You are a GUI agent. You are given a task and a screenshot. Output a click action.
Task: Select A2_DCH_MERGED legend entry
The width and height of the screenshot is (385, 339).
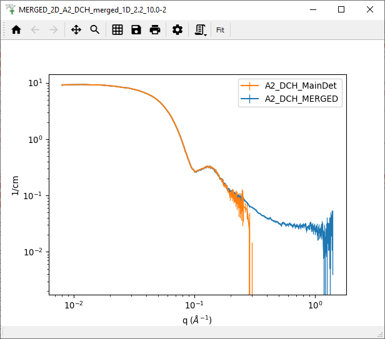(x=301, y=99)
